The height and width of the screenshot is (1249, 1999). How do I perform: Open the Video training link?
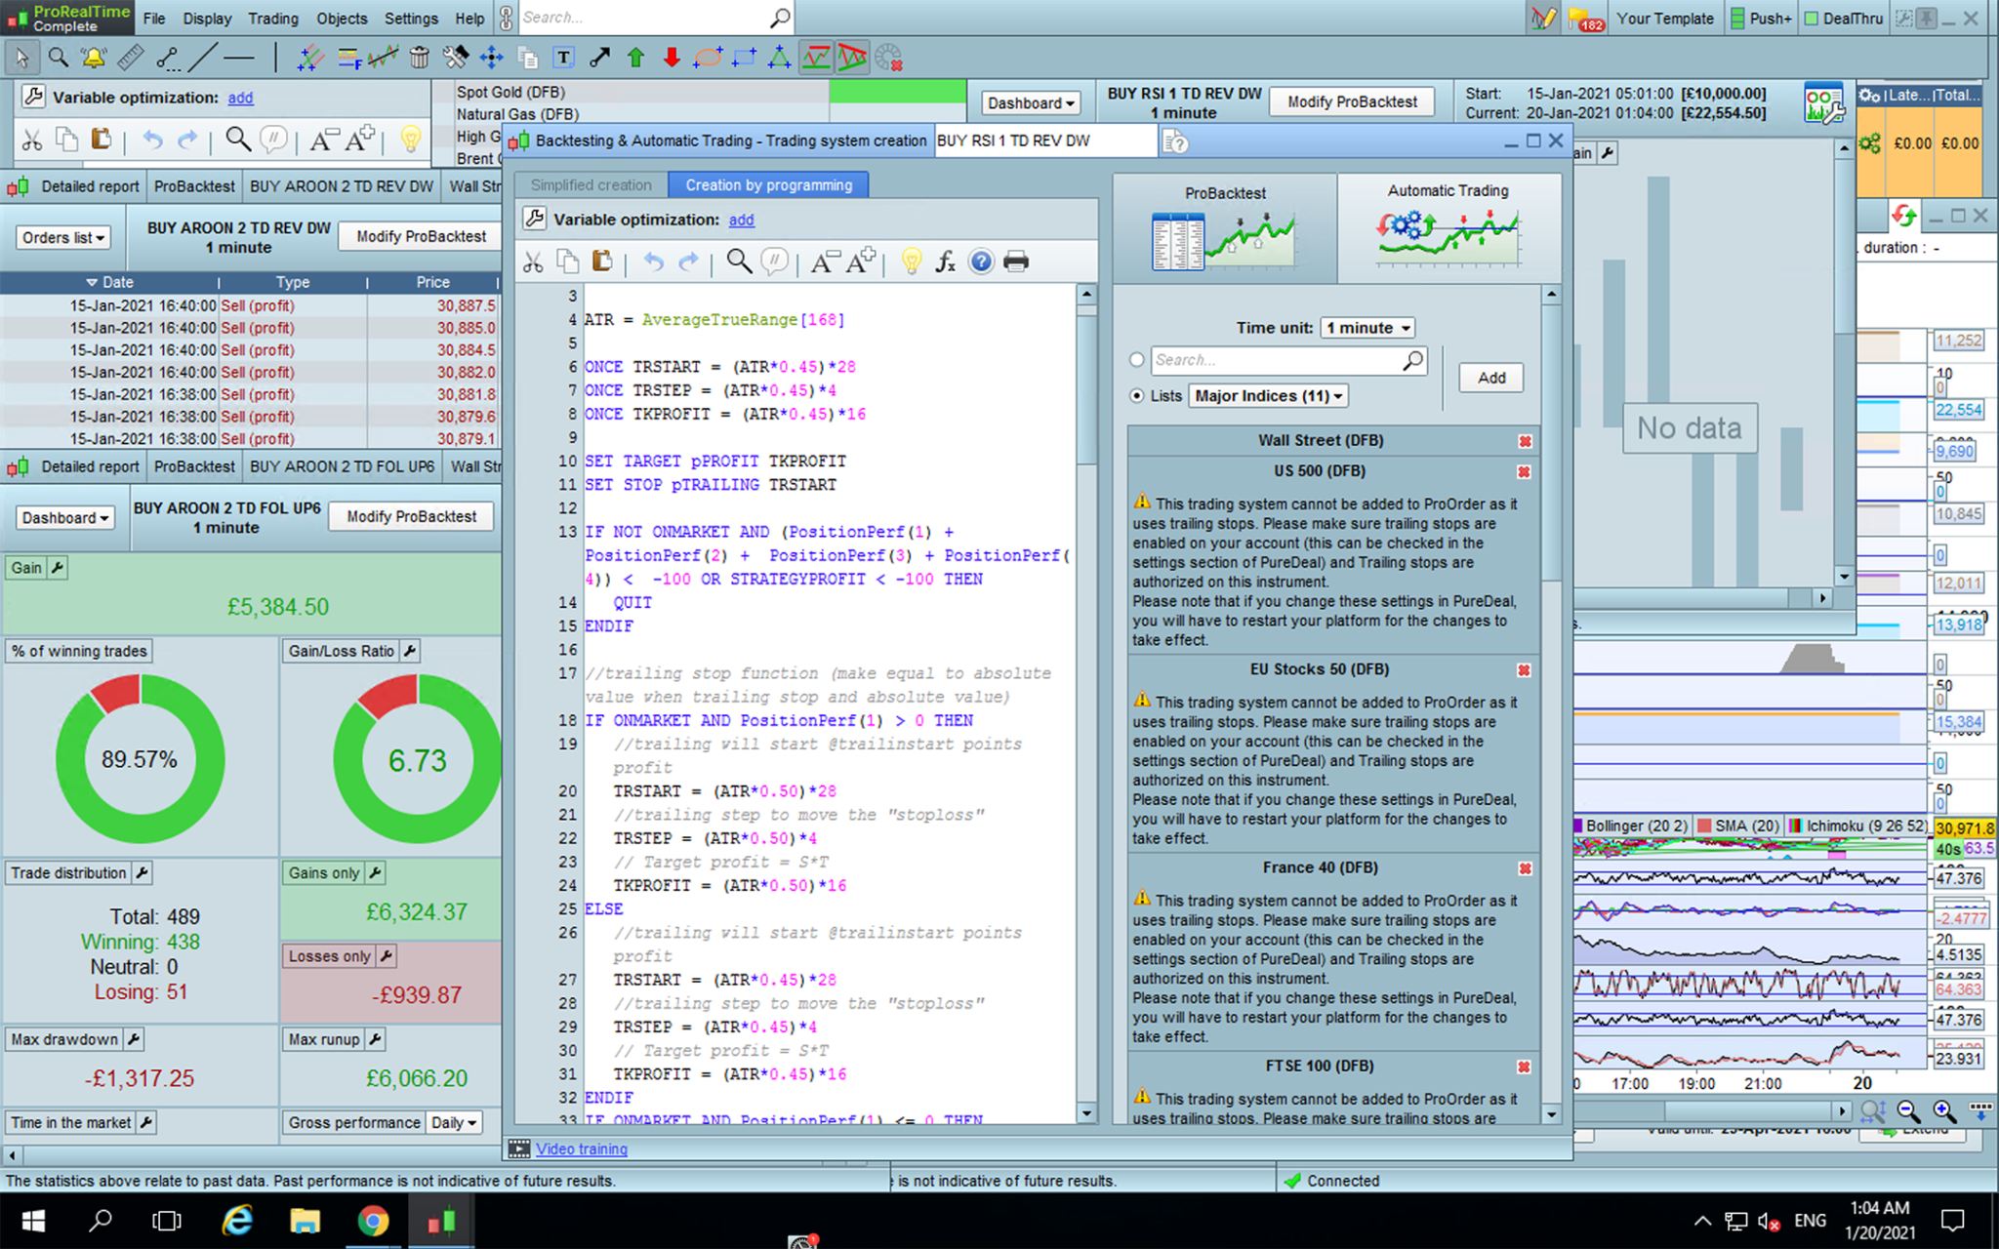[x=581, y=1149]
